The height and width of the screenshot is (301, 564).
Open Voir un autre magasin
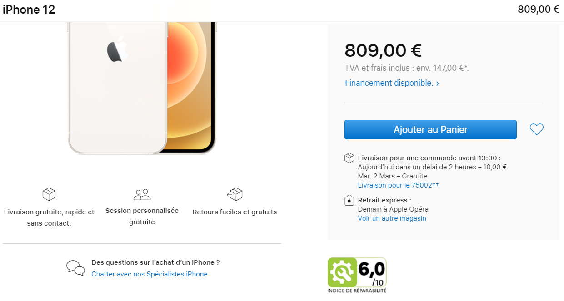392,218
